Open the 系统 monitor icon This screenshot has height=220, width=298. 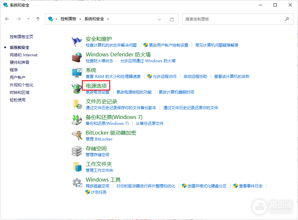77,73
